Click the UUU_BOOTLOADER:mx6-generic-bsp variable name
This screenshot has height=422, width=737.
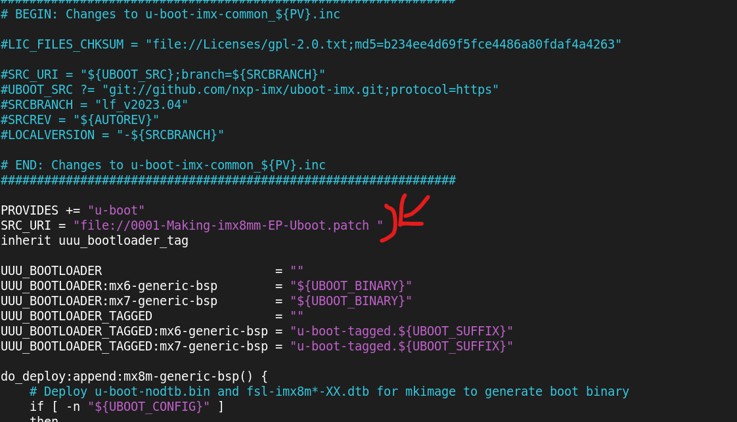[x=109, y=286]
